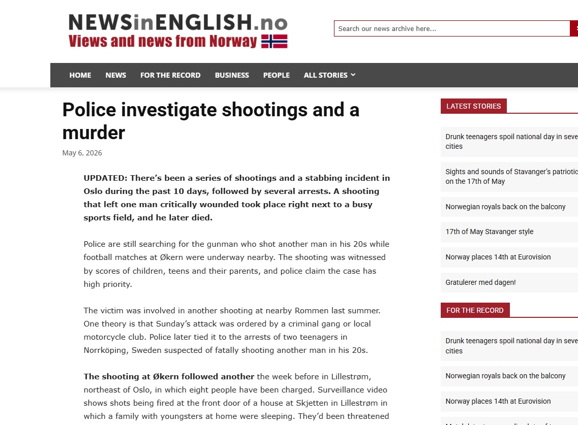Open Norway places 14th at Eurovision in Latest Stories

[498, 257]
